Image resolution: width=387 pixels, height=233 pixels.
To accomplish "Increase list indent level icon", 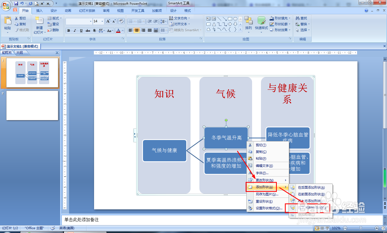I will pyautogui.click(x=156, y=21).
